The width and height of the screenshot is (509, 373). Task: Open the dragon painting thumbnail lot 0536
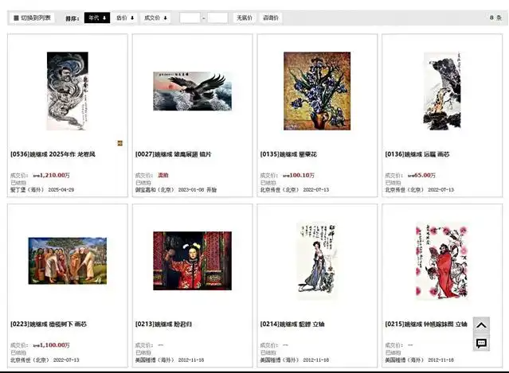coord(68,91)
